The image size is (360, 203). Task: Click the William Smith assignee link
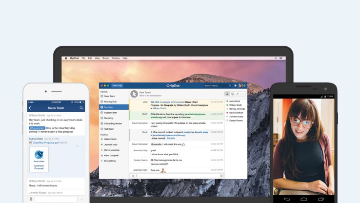160,108
